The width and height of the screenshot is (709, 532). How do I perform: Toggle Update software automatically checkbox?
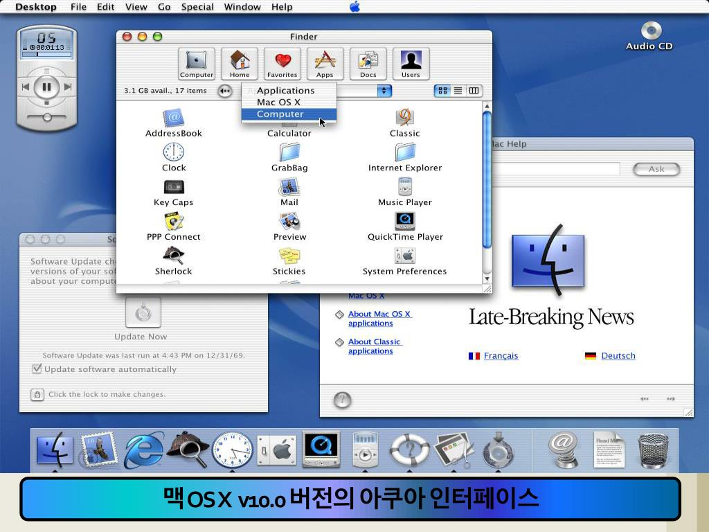37,369
